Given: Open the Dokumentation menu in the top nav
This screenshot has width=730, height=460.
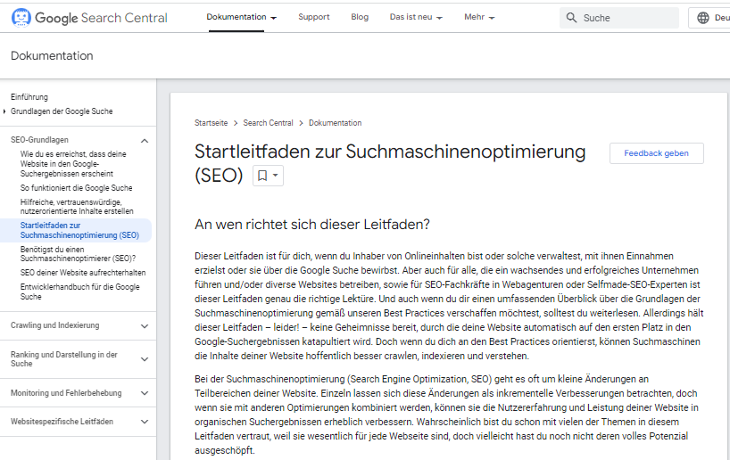Looking at the screenshot, I should point(241,17).
